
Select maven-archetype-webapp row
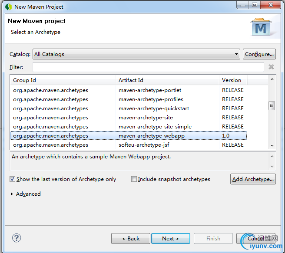click(x=129, y=136)
